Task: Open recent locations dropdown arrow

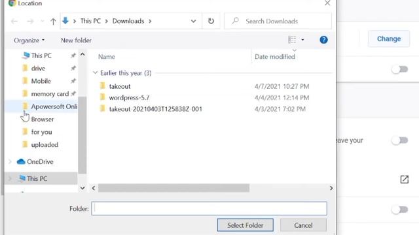Action: pyautogui.click(x=42, y=21)
